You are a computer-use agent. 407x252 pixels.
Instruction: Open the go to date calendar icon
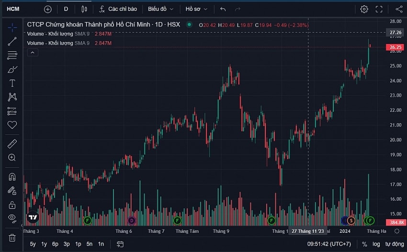[x=120, y=244]
